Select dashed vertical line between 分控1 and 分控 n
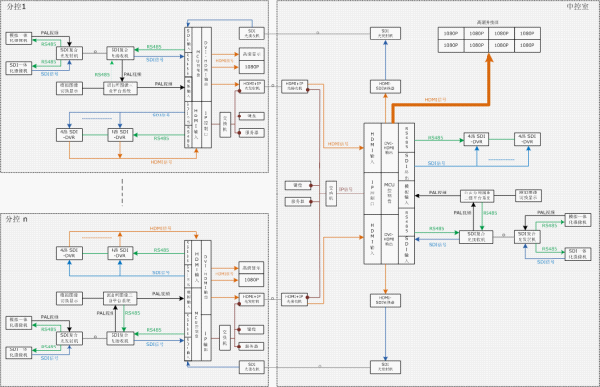 pos(122,193)
